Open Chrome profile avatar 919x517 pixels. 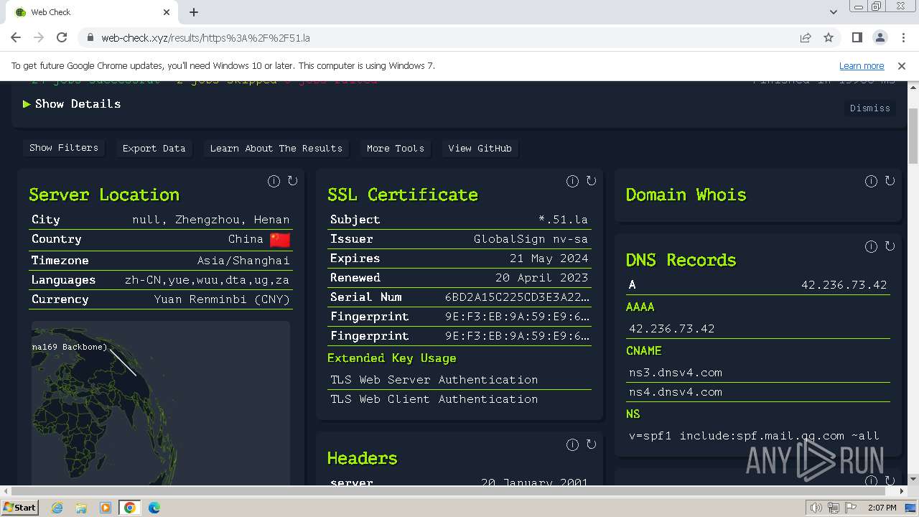coord(880,37)
